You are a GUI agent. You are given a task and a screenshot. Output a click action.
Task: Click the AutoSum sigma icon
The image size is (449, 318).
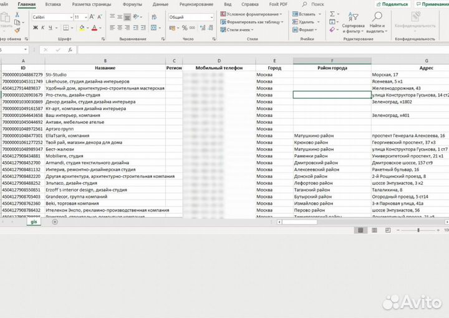coord(332,13)
